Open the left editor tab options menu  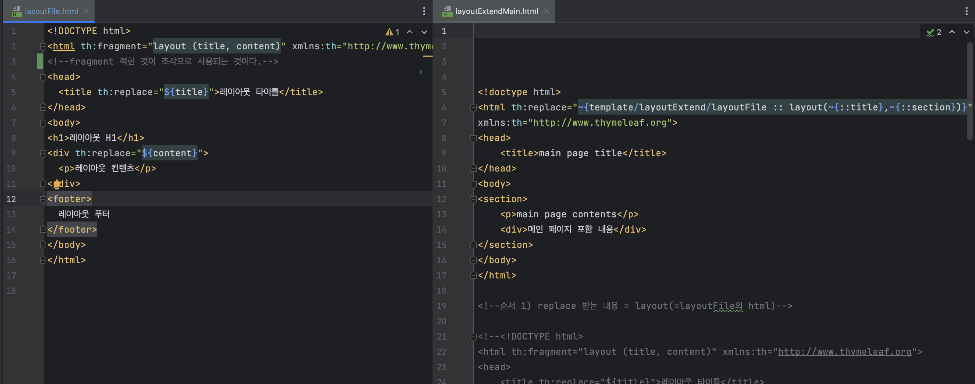424,11
